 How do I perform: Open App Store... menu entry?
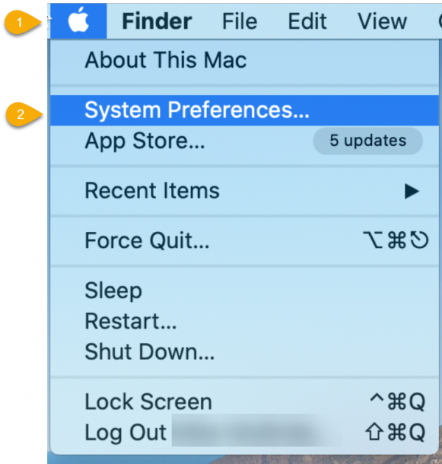point(145,140)
